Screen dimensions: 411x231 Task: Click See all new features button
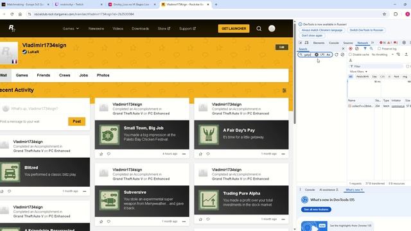coord(316,210)
